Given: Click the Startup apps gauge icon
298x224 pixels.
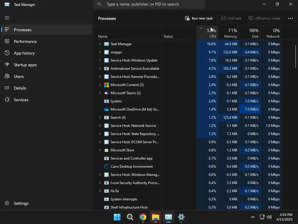Looking at the screenshot, I should click(7, 64).
